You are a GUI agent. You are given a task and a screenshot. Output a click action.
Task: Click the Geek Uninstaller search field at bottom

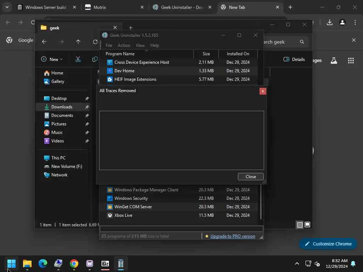coord(181,229)
